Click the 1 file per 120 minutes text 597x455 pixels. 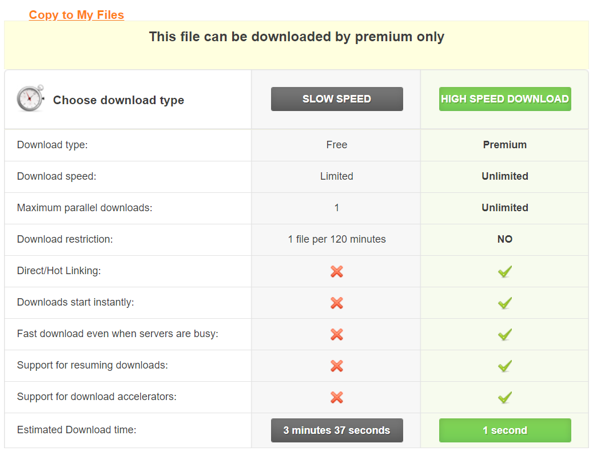coord(337,239)
